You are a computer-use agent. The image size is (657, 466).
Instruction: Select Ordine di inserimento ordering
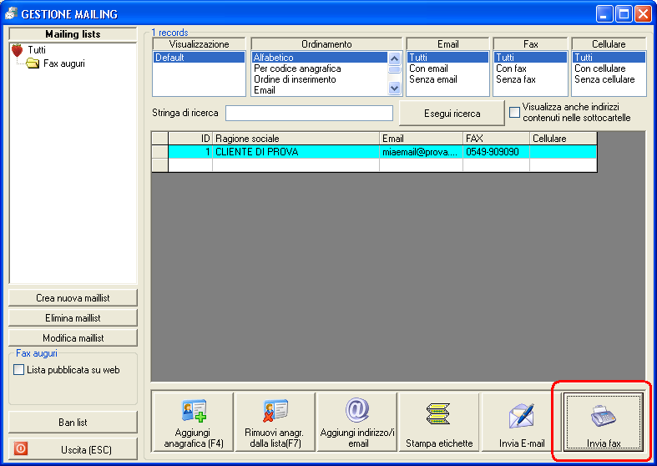coord(320,79)
